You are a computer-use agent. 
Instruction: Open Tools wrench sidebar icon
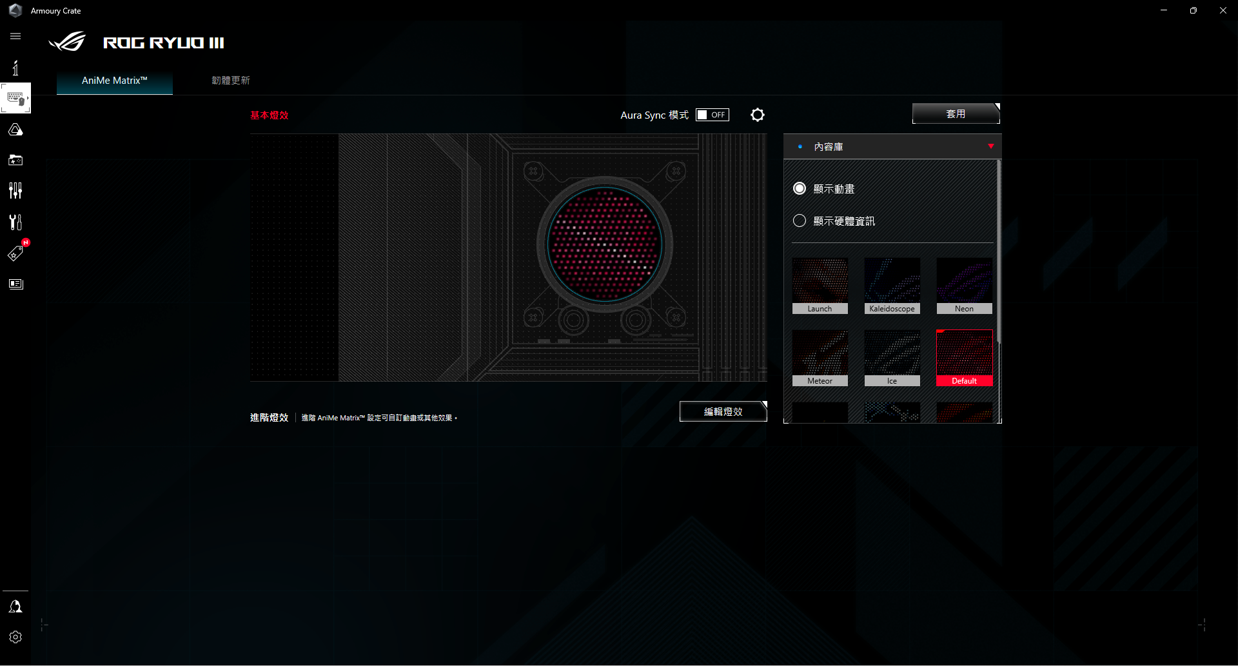click(15, 222)
